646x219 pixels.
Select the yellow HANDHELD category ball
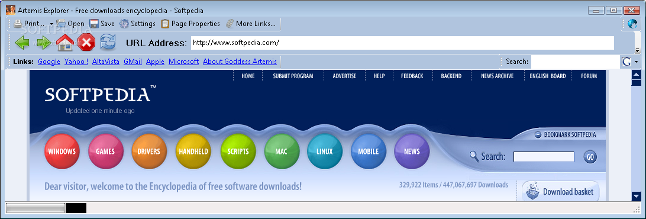tap(193, 152)
